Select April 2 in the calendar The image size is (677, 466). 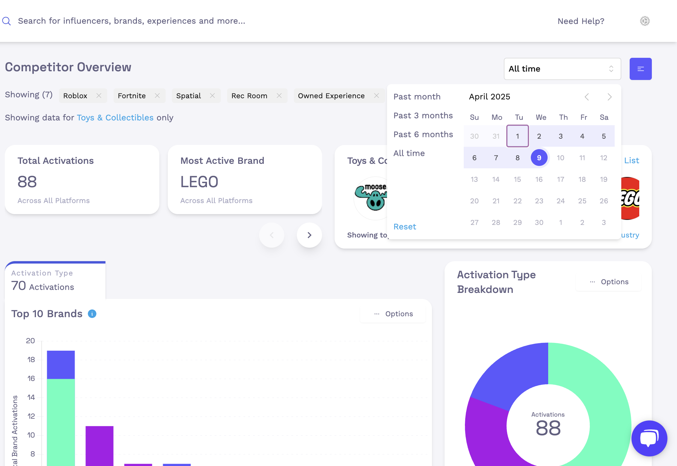[x=539, y=136]
